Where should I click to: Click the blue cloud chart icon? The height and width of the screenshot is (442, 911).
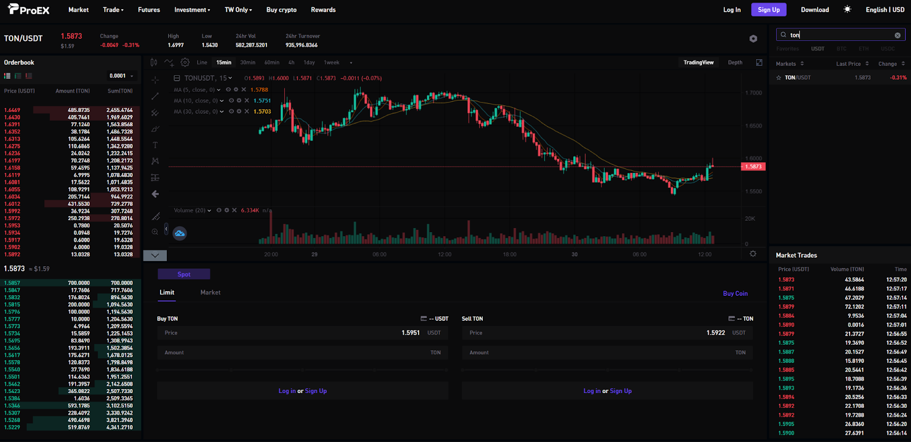[180, 233]
